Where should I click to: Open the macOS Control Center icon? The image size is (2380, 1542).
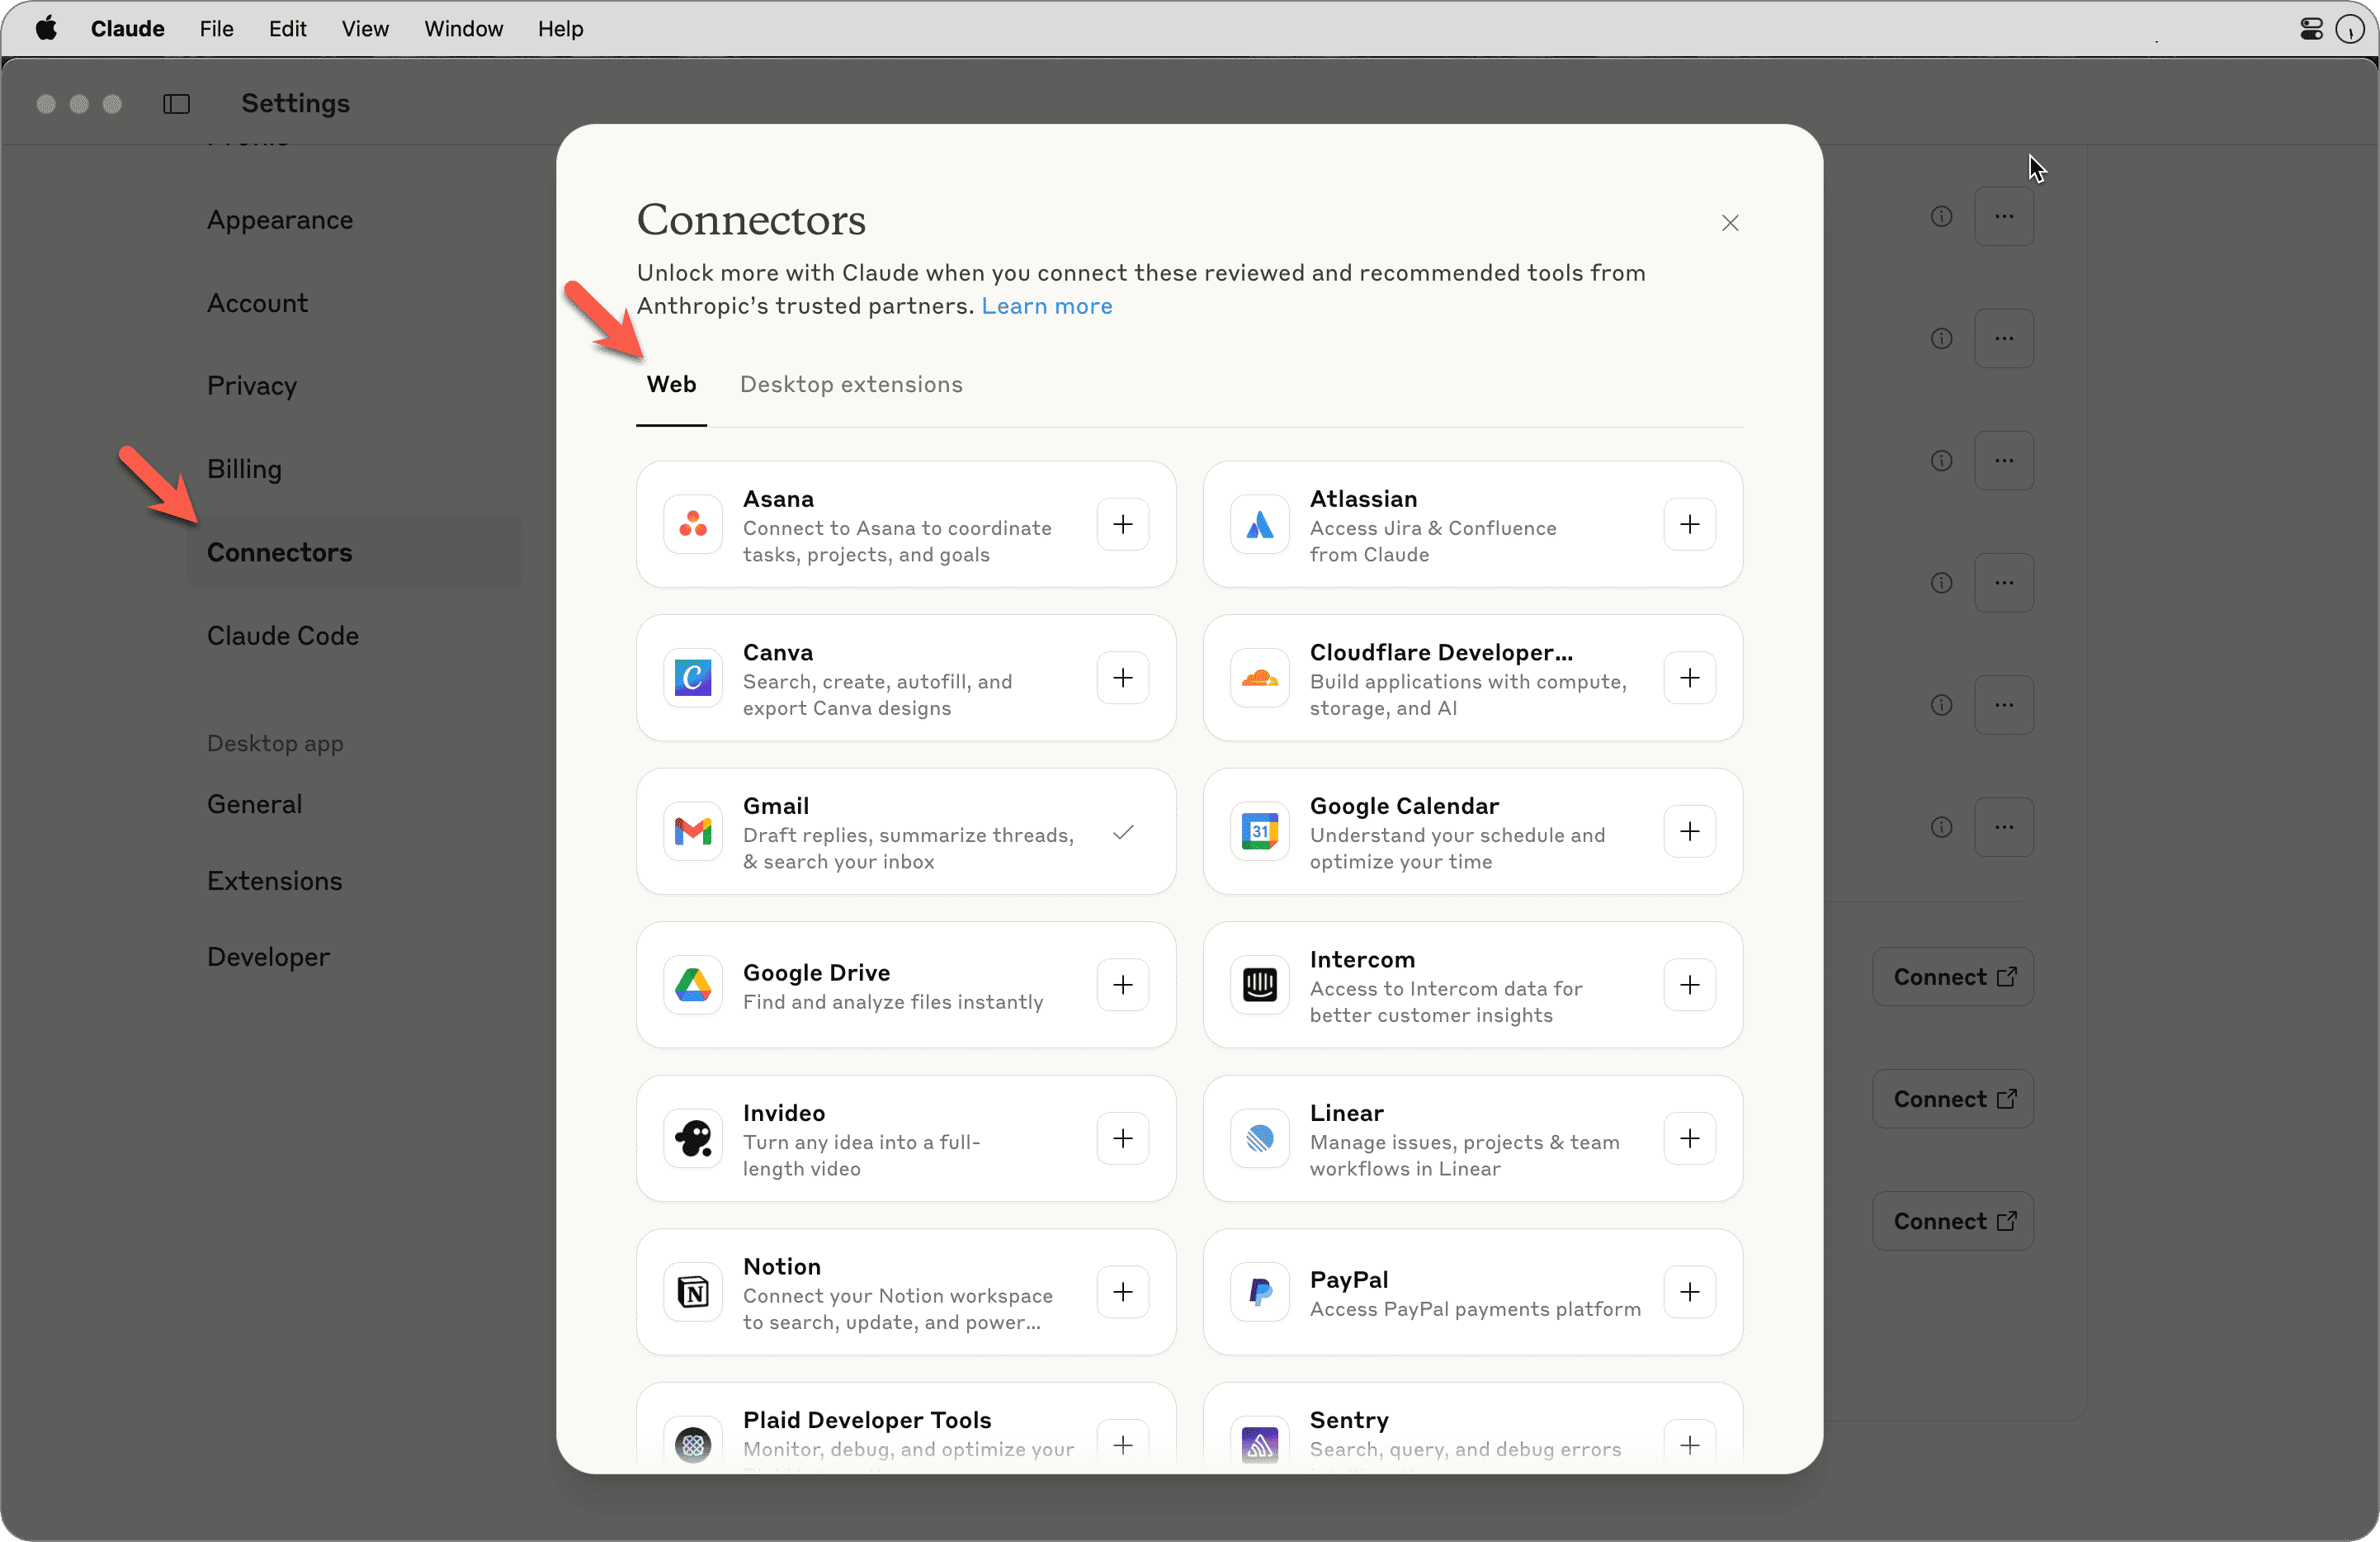click(2311, 29)
